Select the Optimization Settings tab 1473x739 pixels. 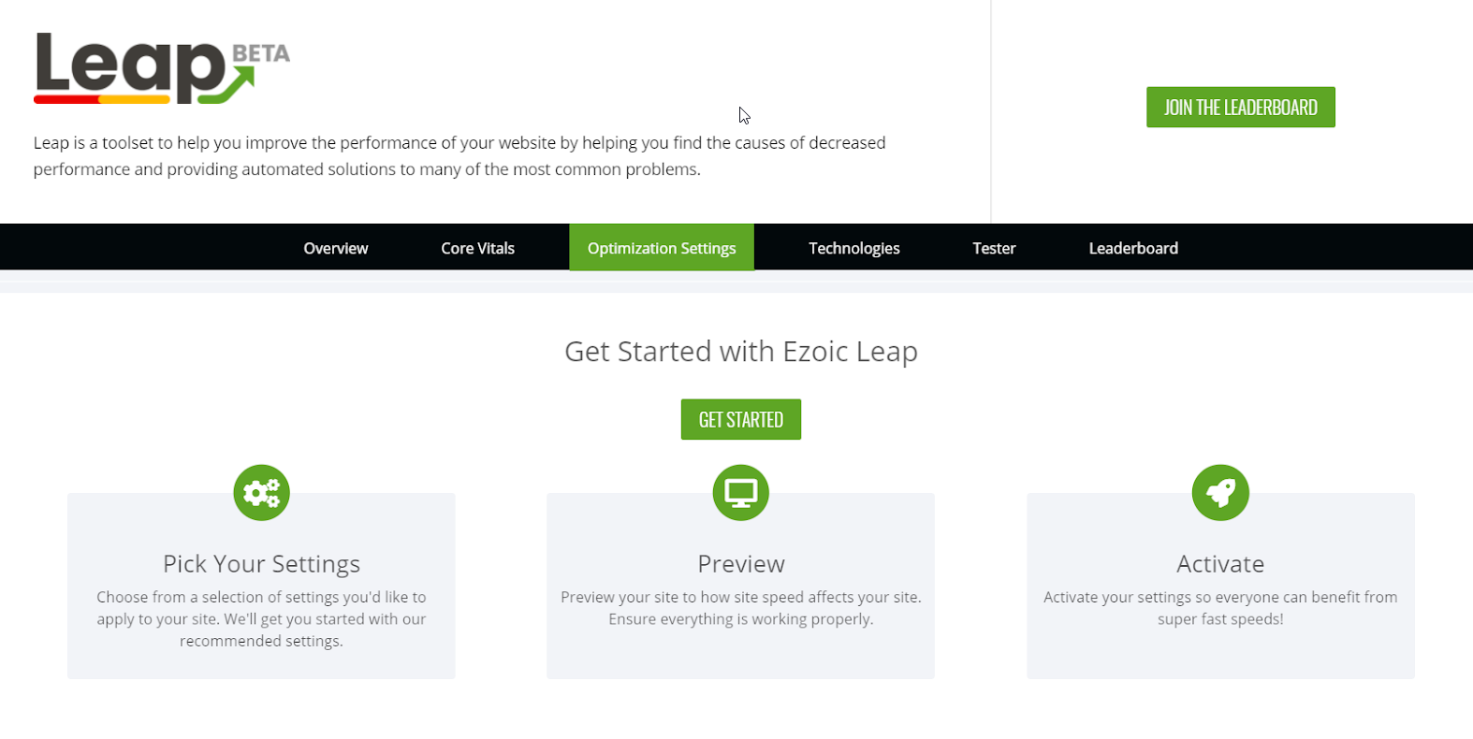[x=662, y=248]
